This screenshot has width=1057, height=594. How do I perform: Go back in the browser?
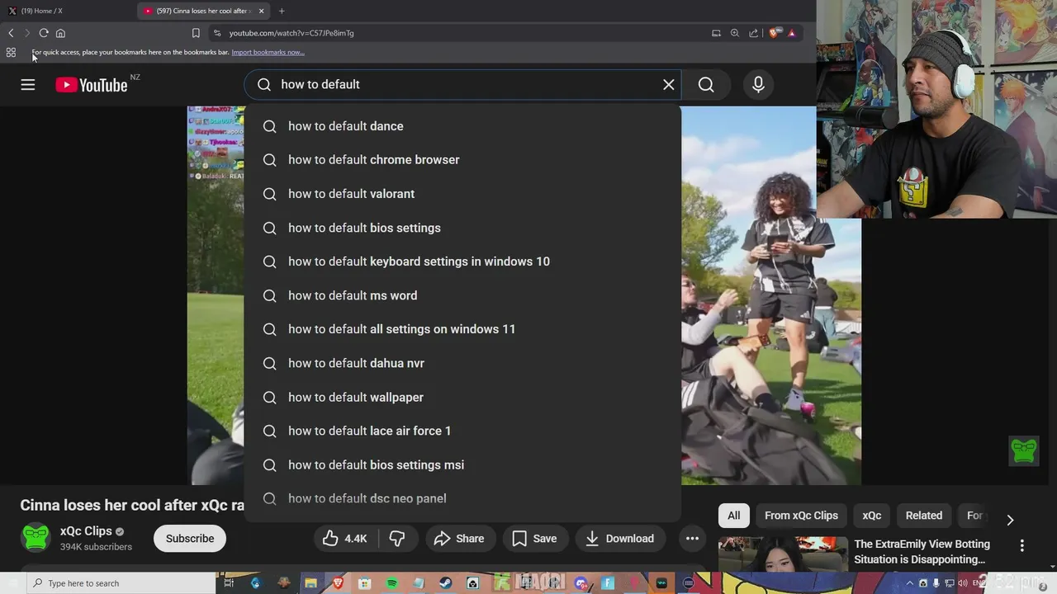point(11,33)
